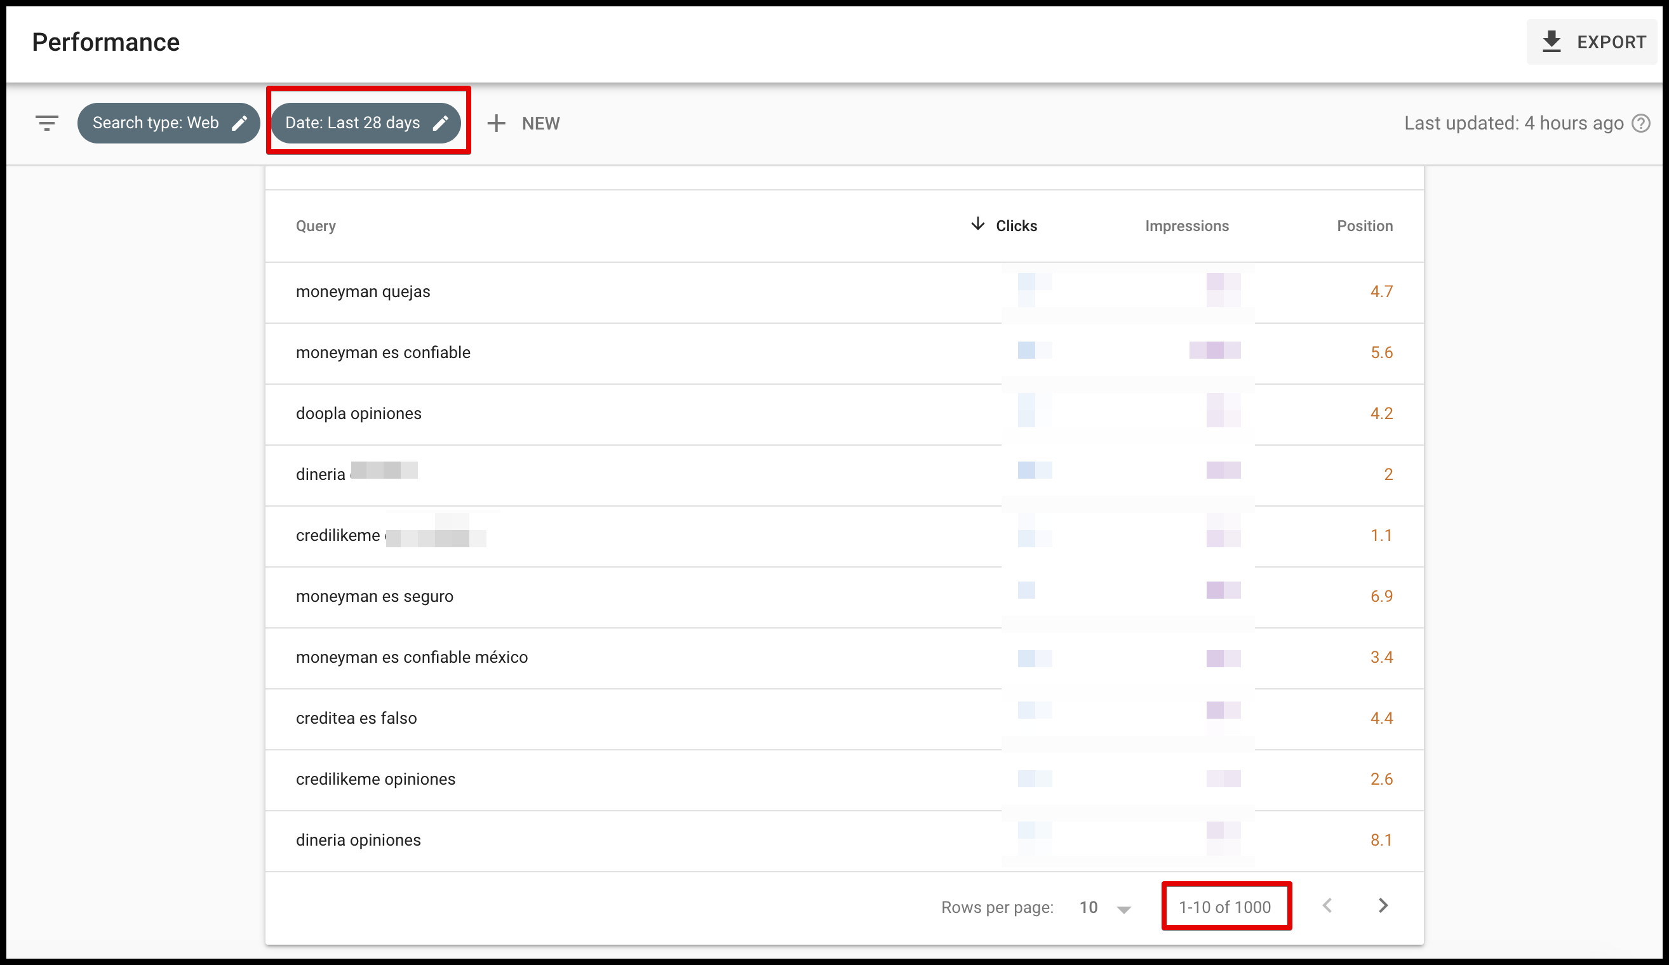Sort table by Impressions column

[x=1187, y=226]
